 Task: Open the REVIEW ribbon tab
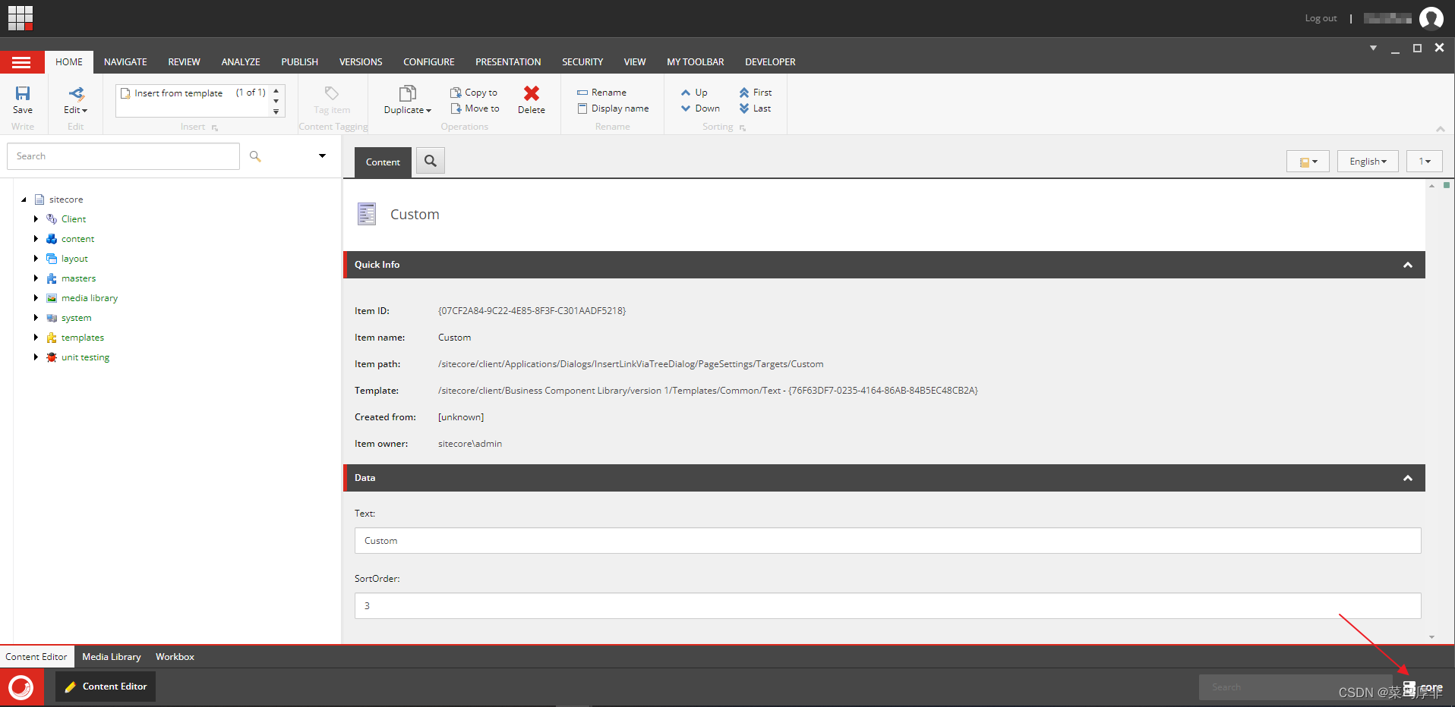[x=184, y=62]
